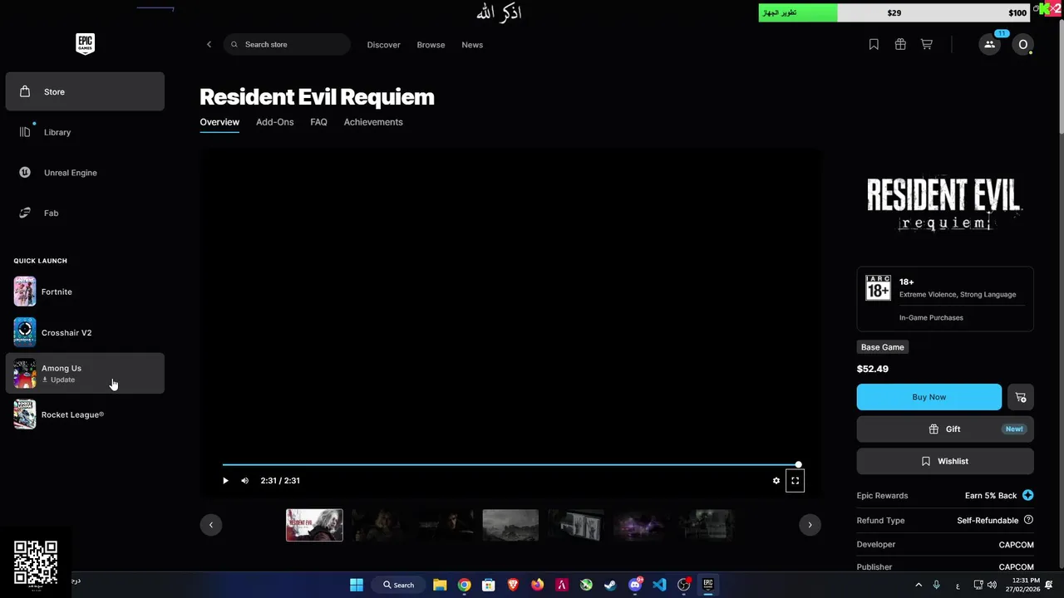Screen dimensions: 1064x598
Task: Click the Among Us Quick Launch entry
Action: (x=85, y=374)
